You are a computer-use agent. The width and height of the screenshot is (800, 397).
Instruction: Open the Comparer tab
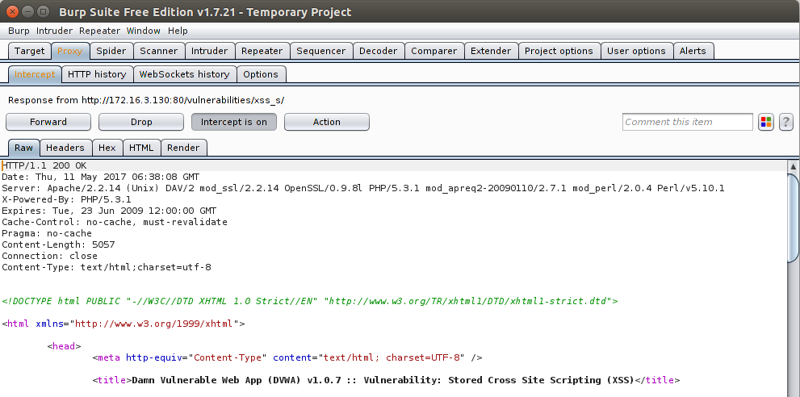434,51
